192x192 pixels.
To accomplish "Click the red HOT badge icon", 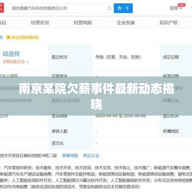I will tap(182, 5).
